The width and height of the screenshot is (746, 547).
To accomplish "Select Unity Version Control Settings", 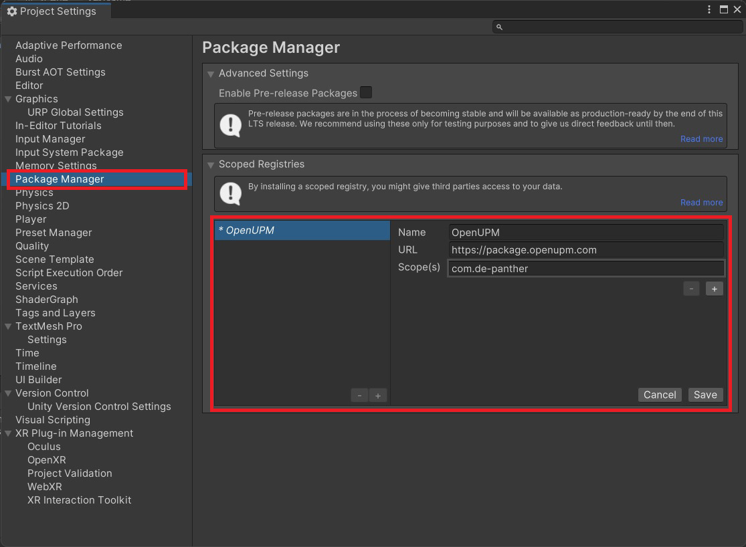I will click(99, 407).
